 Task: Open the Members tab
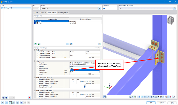43,12
